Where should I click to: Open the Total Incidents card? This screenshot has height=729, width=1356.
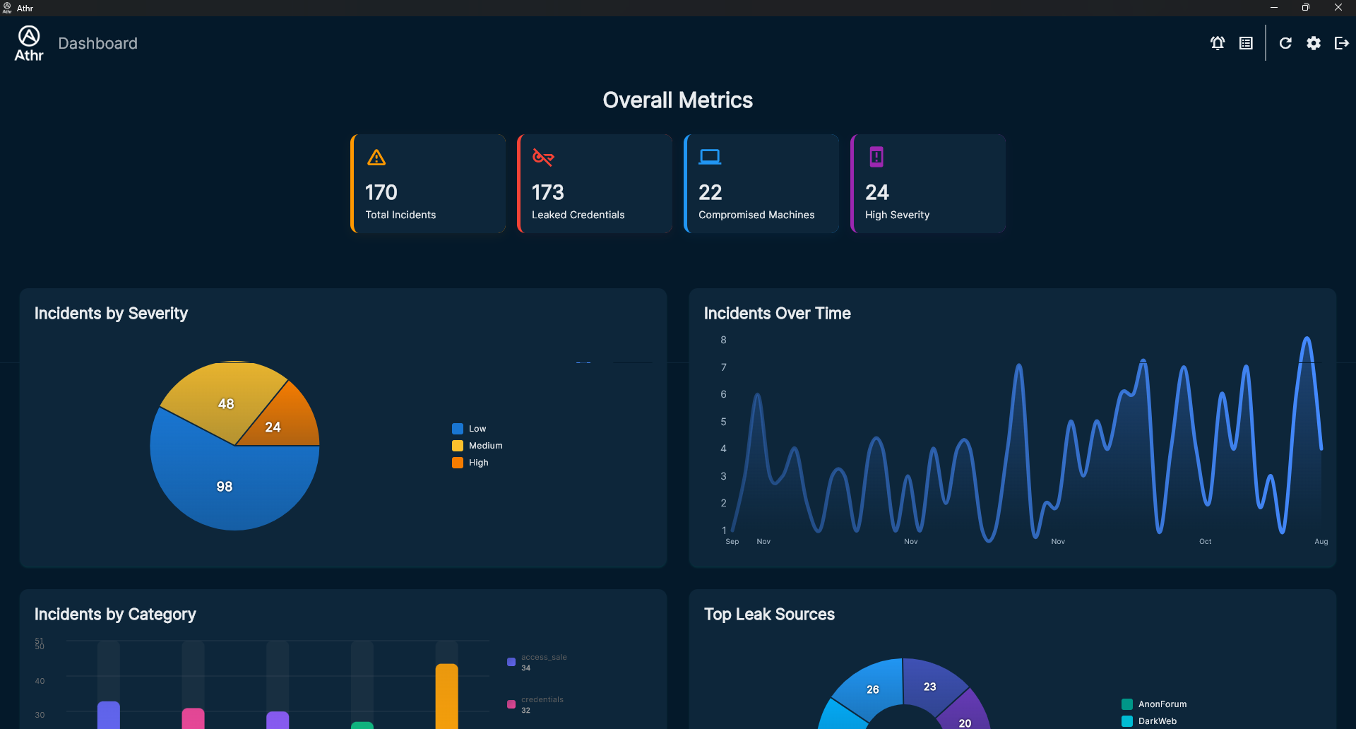428,184
